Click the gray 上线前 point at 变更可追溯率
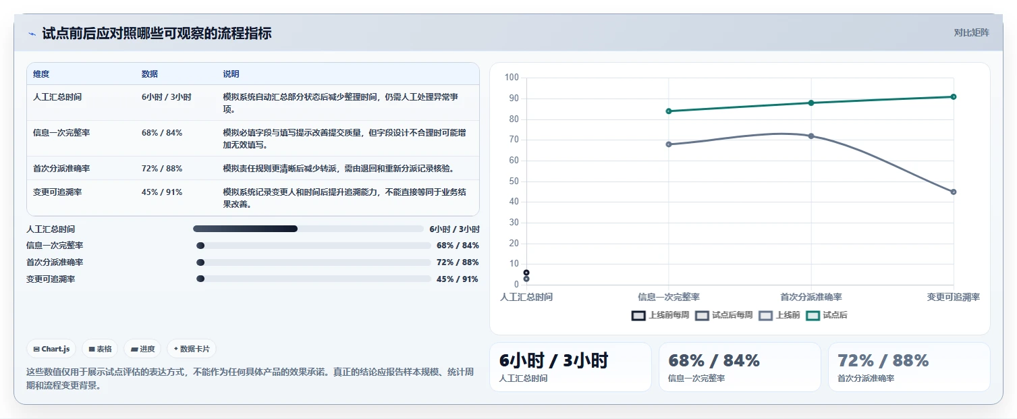The width and height of the screenshot is (1017, 419). click(x=954, y=192)
